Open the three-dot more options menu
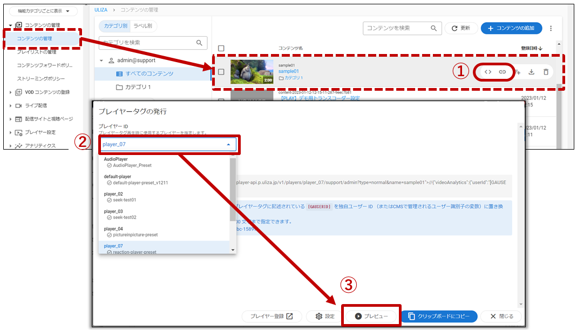 (551, 28)
